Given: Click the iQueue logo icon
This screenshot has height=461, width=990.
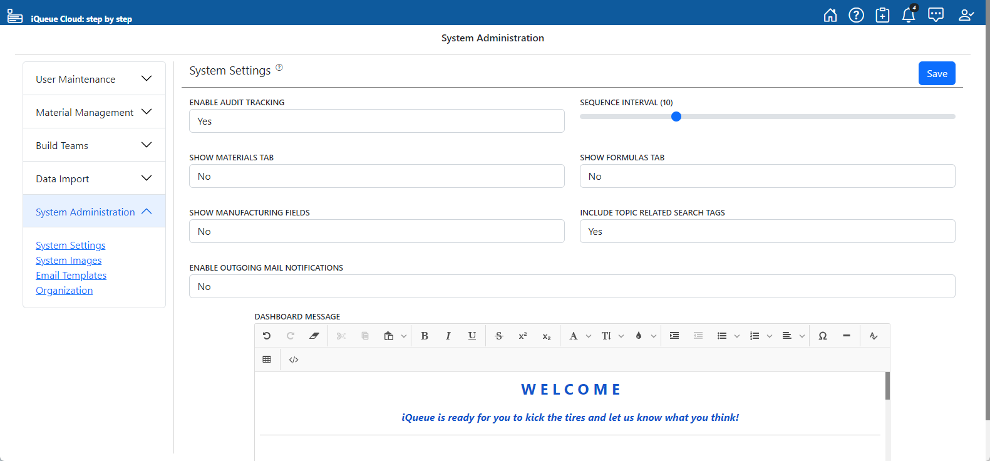Looking at the screenshot, I should (15, 16).
